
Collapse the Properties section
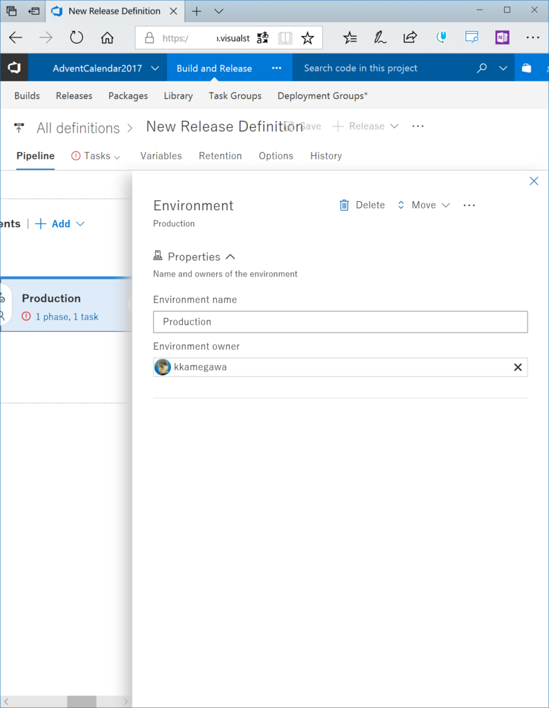point(230,257)
